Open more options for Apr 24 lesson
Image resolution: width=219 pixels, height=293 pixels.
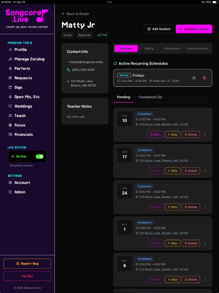tap(205, 207)
